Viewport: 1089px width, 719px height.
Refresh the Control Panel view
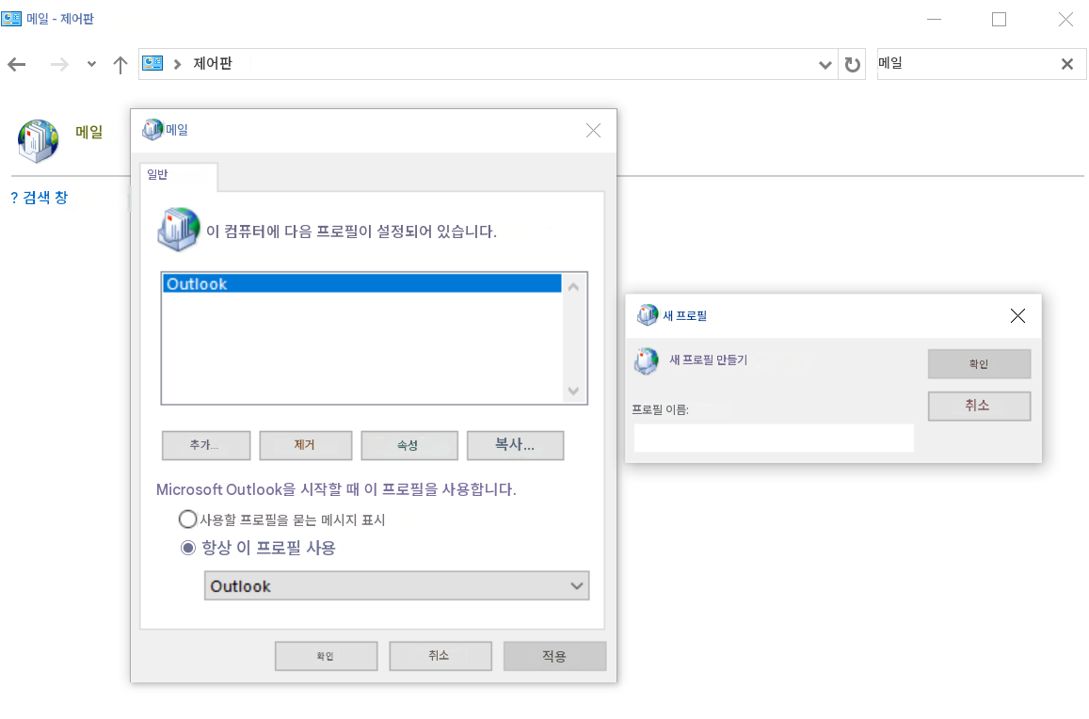[x=852, y=65]
